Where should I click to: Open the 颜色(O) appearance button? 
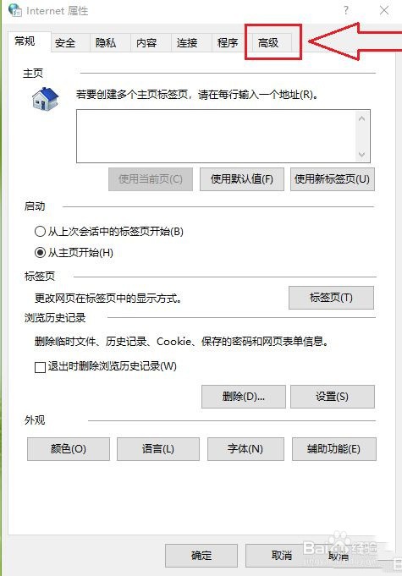[69, 449]
